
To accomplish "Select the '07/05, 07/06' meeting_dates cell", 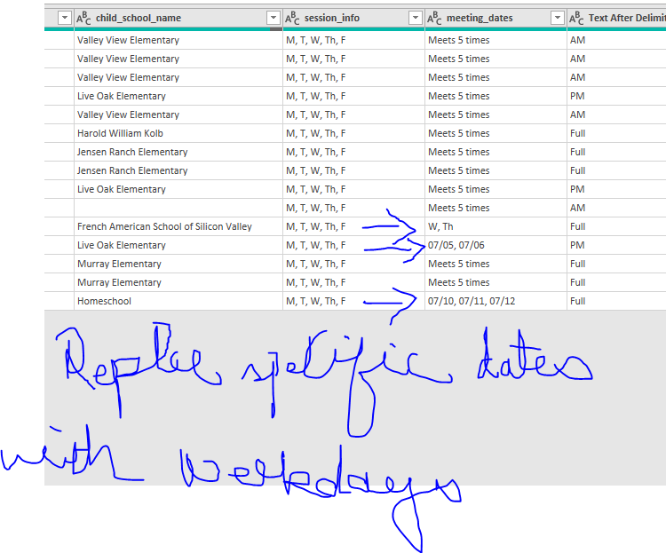I will pyautogui.click(x=496, y=246).
